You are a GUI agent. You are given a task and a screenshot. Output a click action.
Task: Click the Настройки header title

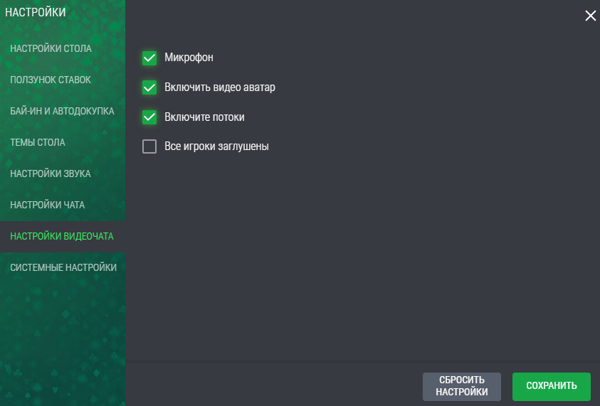(x=36, y=12)
